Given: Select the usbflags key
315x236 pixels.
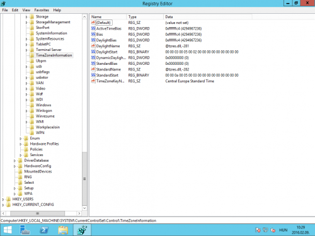Looking at the screenshot, I should click(43, 72).
